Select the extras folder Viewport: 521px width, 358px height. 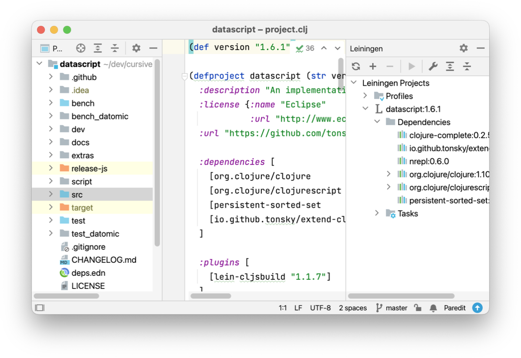[x=93, y=155]
